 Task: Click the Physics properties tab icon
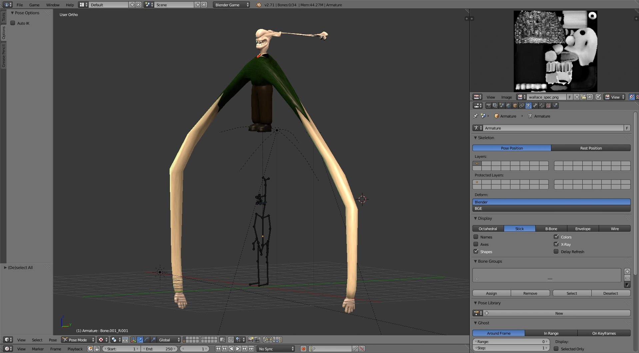[555, 106]
